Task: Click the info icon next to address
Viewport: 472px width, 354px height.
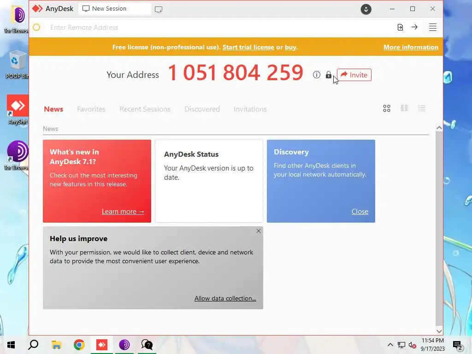Action: 316,75
